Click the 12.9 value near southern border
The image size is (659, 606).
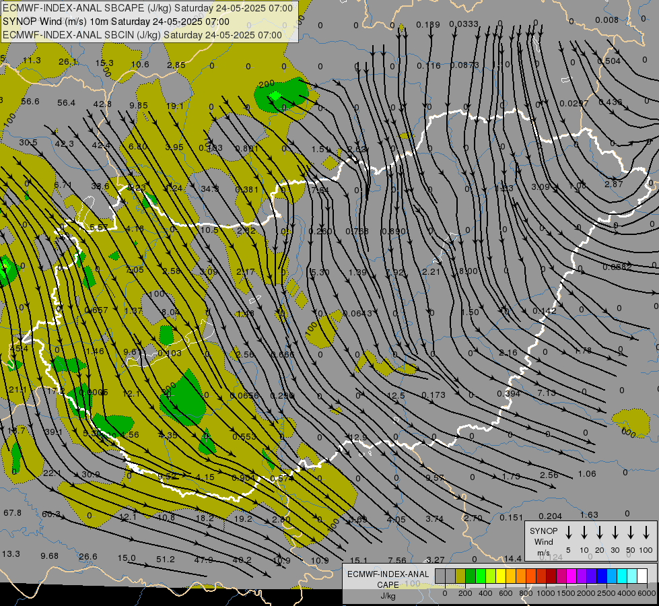(357, 438)
